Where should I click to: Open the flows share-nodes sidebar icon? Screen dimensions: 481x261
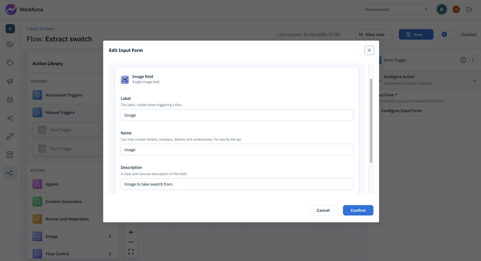[10, 173]
